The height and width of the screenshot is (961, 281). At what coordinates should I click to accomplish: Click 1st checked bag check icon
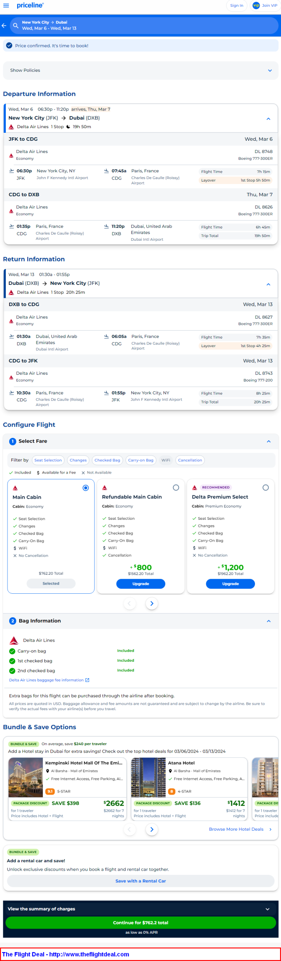point(12,661)
